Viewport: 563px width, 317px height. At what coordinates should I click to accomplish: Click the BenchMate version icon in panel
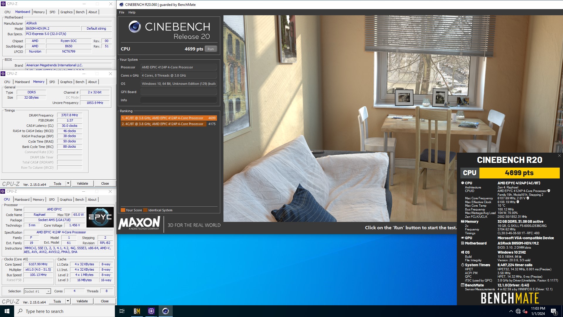click(x=463, y=285)
